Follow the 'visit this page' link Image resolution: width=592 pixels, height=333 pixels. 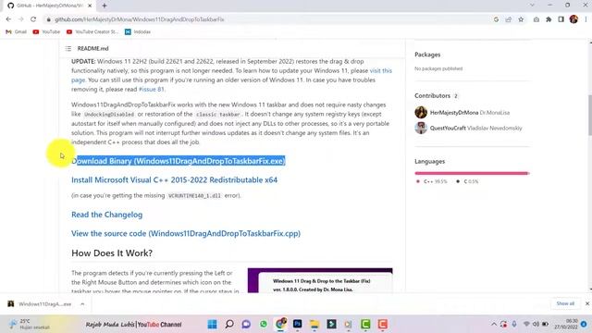point(381,70)
